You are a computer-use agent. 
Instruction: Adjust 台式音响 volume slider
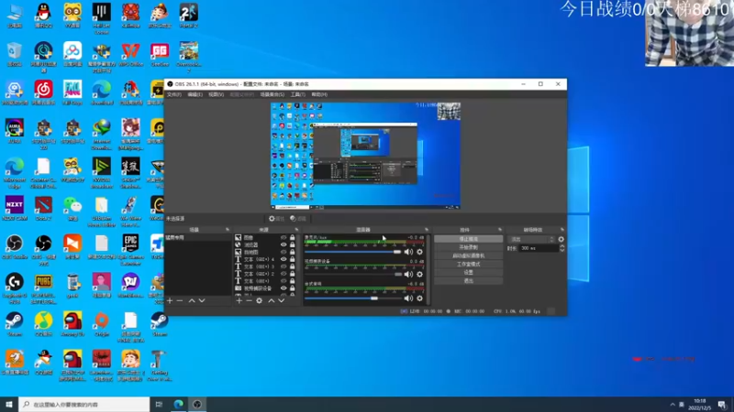click(x=353, y=298)
